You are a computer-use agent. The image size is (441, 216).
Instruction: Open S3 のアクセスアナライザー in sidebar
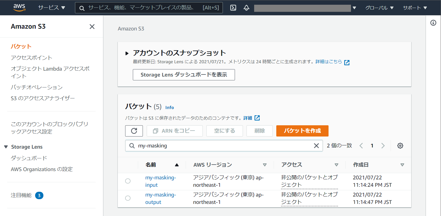coord(43,98)
